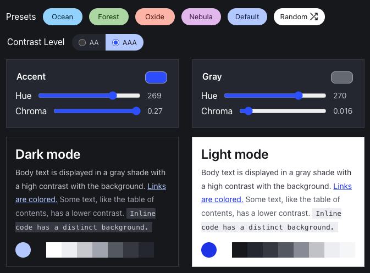
Task: Open the Accent color swatch picker
Action: pos(156,77)
